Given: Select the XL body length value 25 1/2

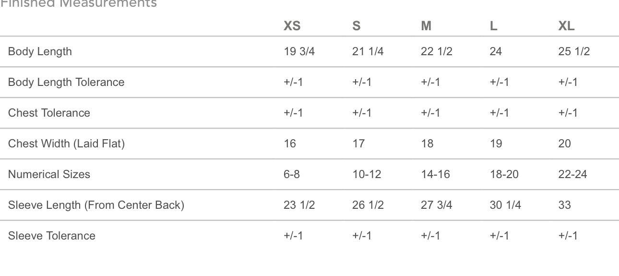Looking at the screenshot, I should pos(574,51).
